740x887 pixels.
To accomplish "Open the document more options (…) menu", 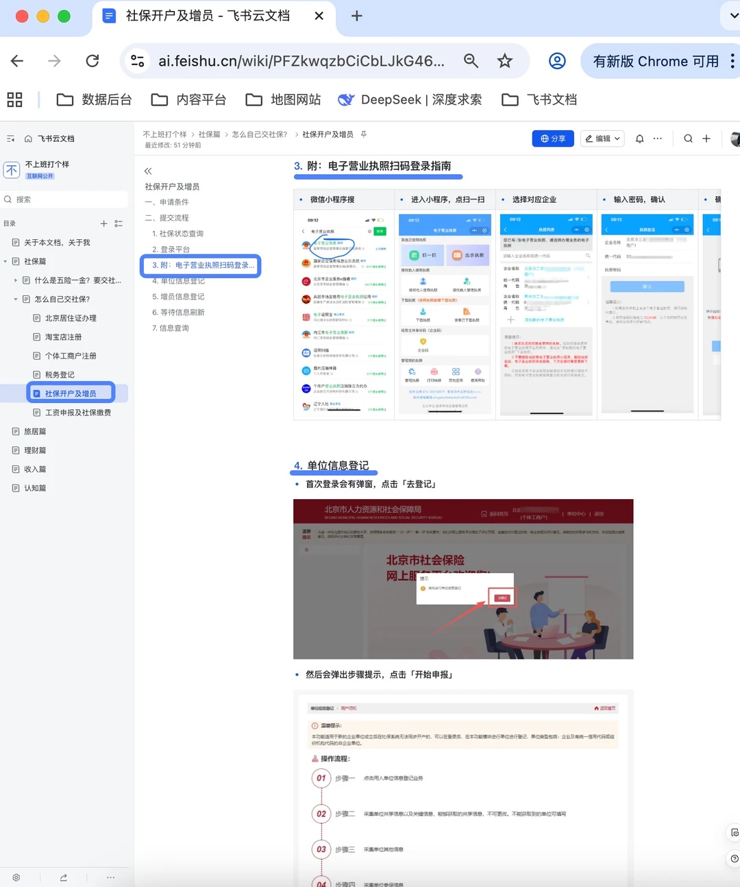I will pos(658,138).
